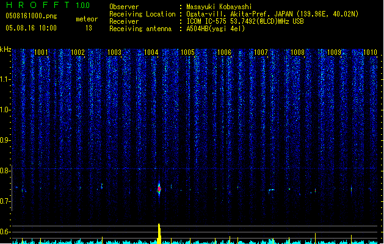The width and height of the screenshot is (384, 244).
Task: Click the cyan horizontal echo after 1007
Action: pos(272,190)
